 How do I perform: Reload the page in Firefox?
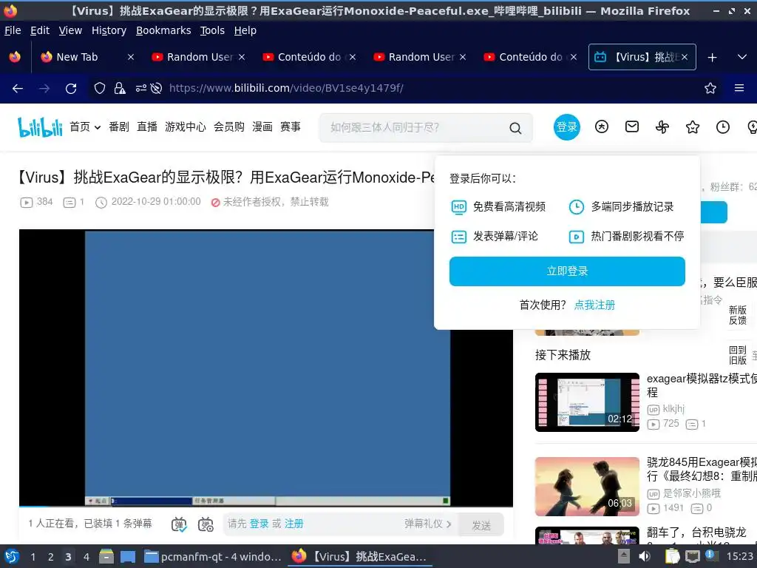click(x=71, y=89)
